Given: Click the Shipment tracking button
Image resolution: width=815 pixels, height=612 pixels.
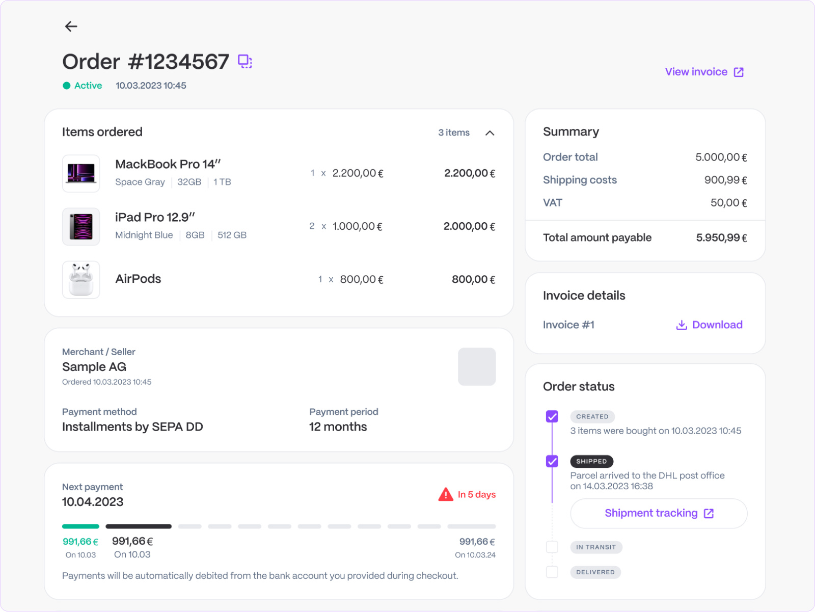Looking at the screenshot, I should 658,514.
